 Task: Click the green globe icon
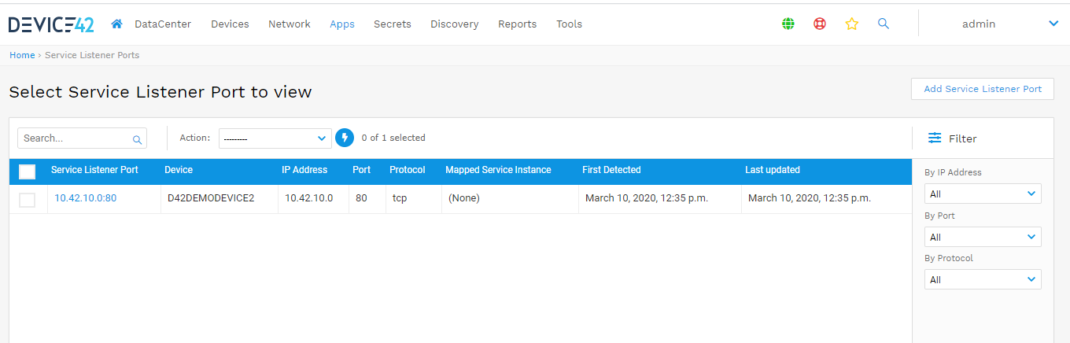pyautogui.click(x=788, y=24)
